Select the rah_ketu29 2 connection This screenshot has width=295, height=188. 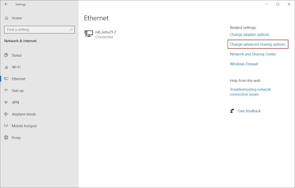point(105,32)
